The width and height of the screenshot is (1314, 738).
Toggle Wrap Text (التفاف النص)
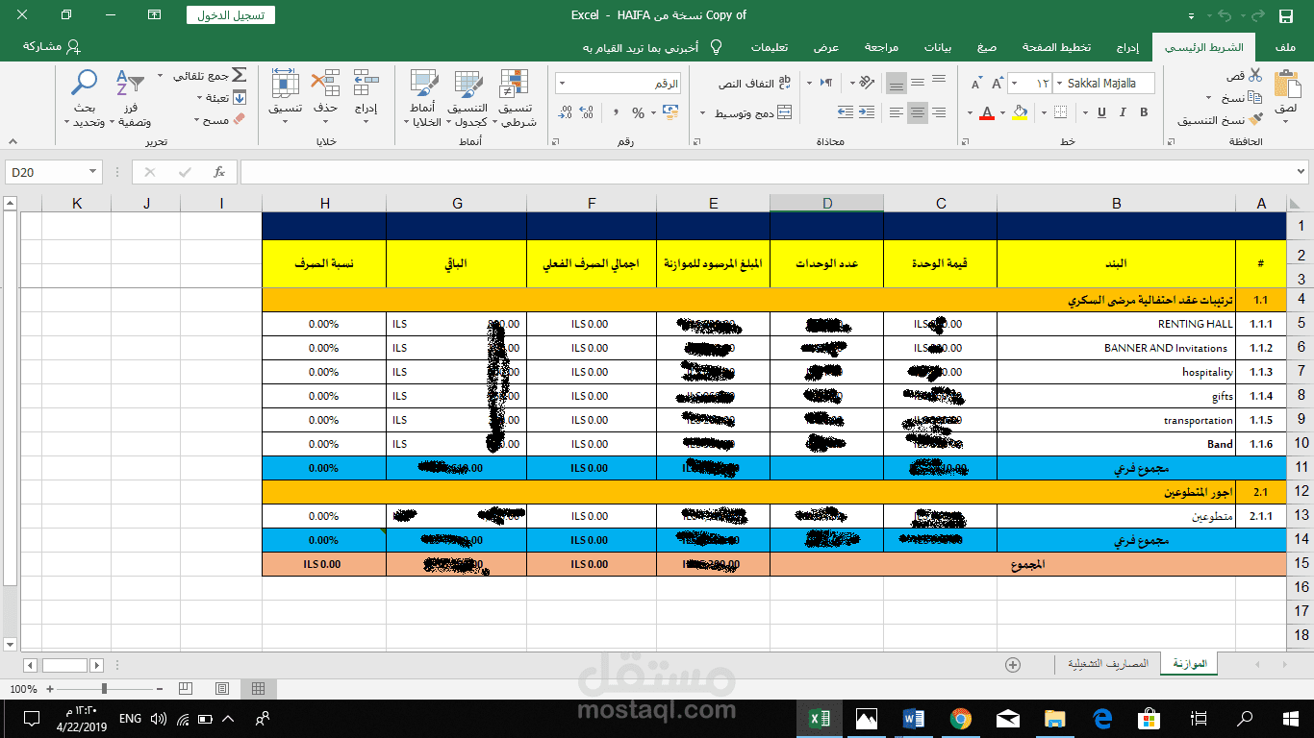click(755, 84)
